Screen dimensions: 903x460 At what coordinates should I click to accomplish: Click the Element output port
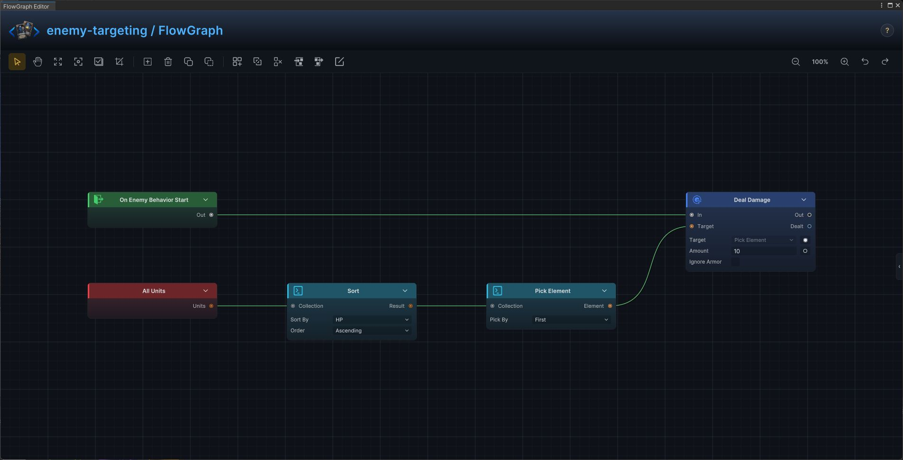(x=610, y=306)
